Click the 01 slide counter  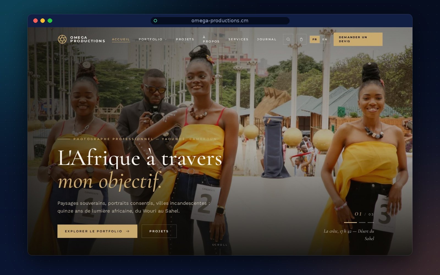[x=358, y=214]
